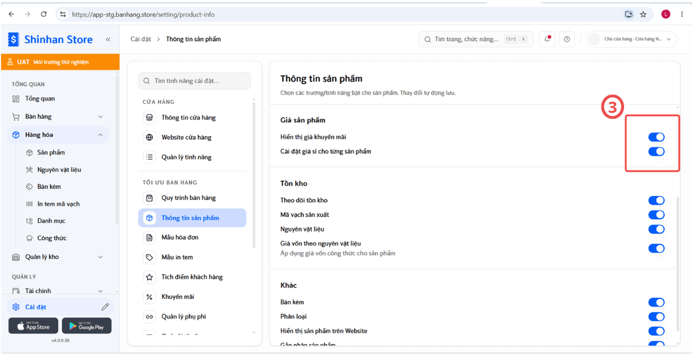The image size is (692, 355).
Task: Click the In tem mã vạch barcode icon
Action: [30, 204]
